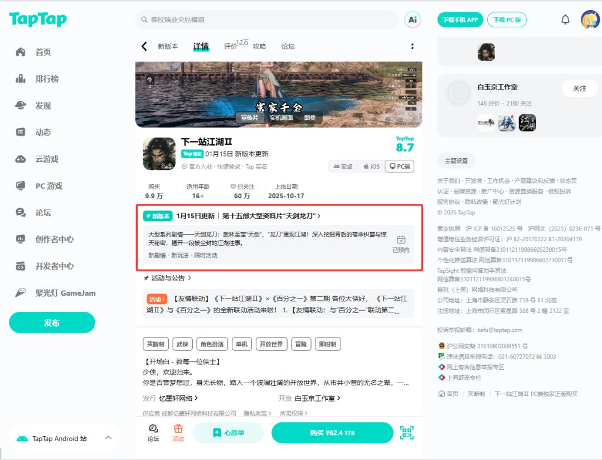Open the 动态 feed icon
602x460 pixels.
tap(21, 132)
